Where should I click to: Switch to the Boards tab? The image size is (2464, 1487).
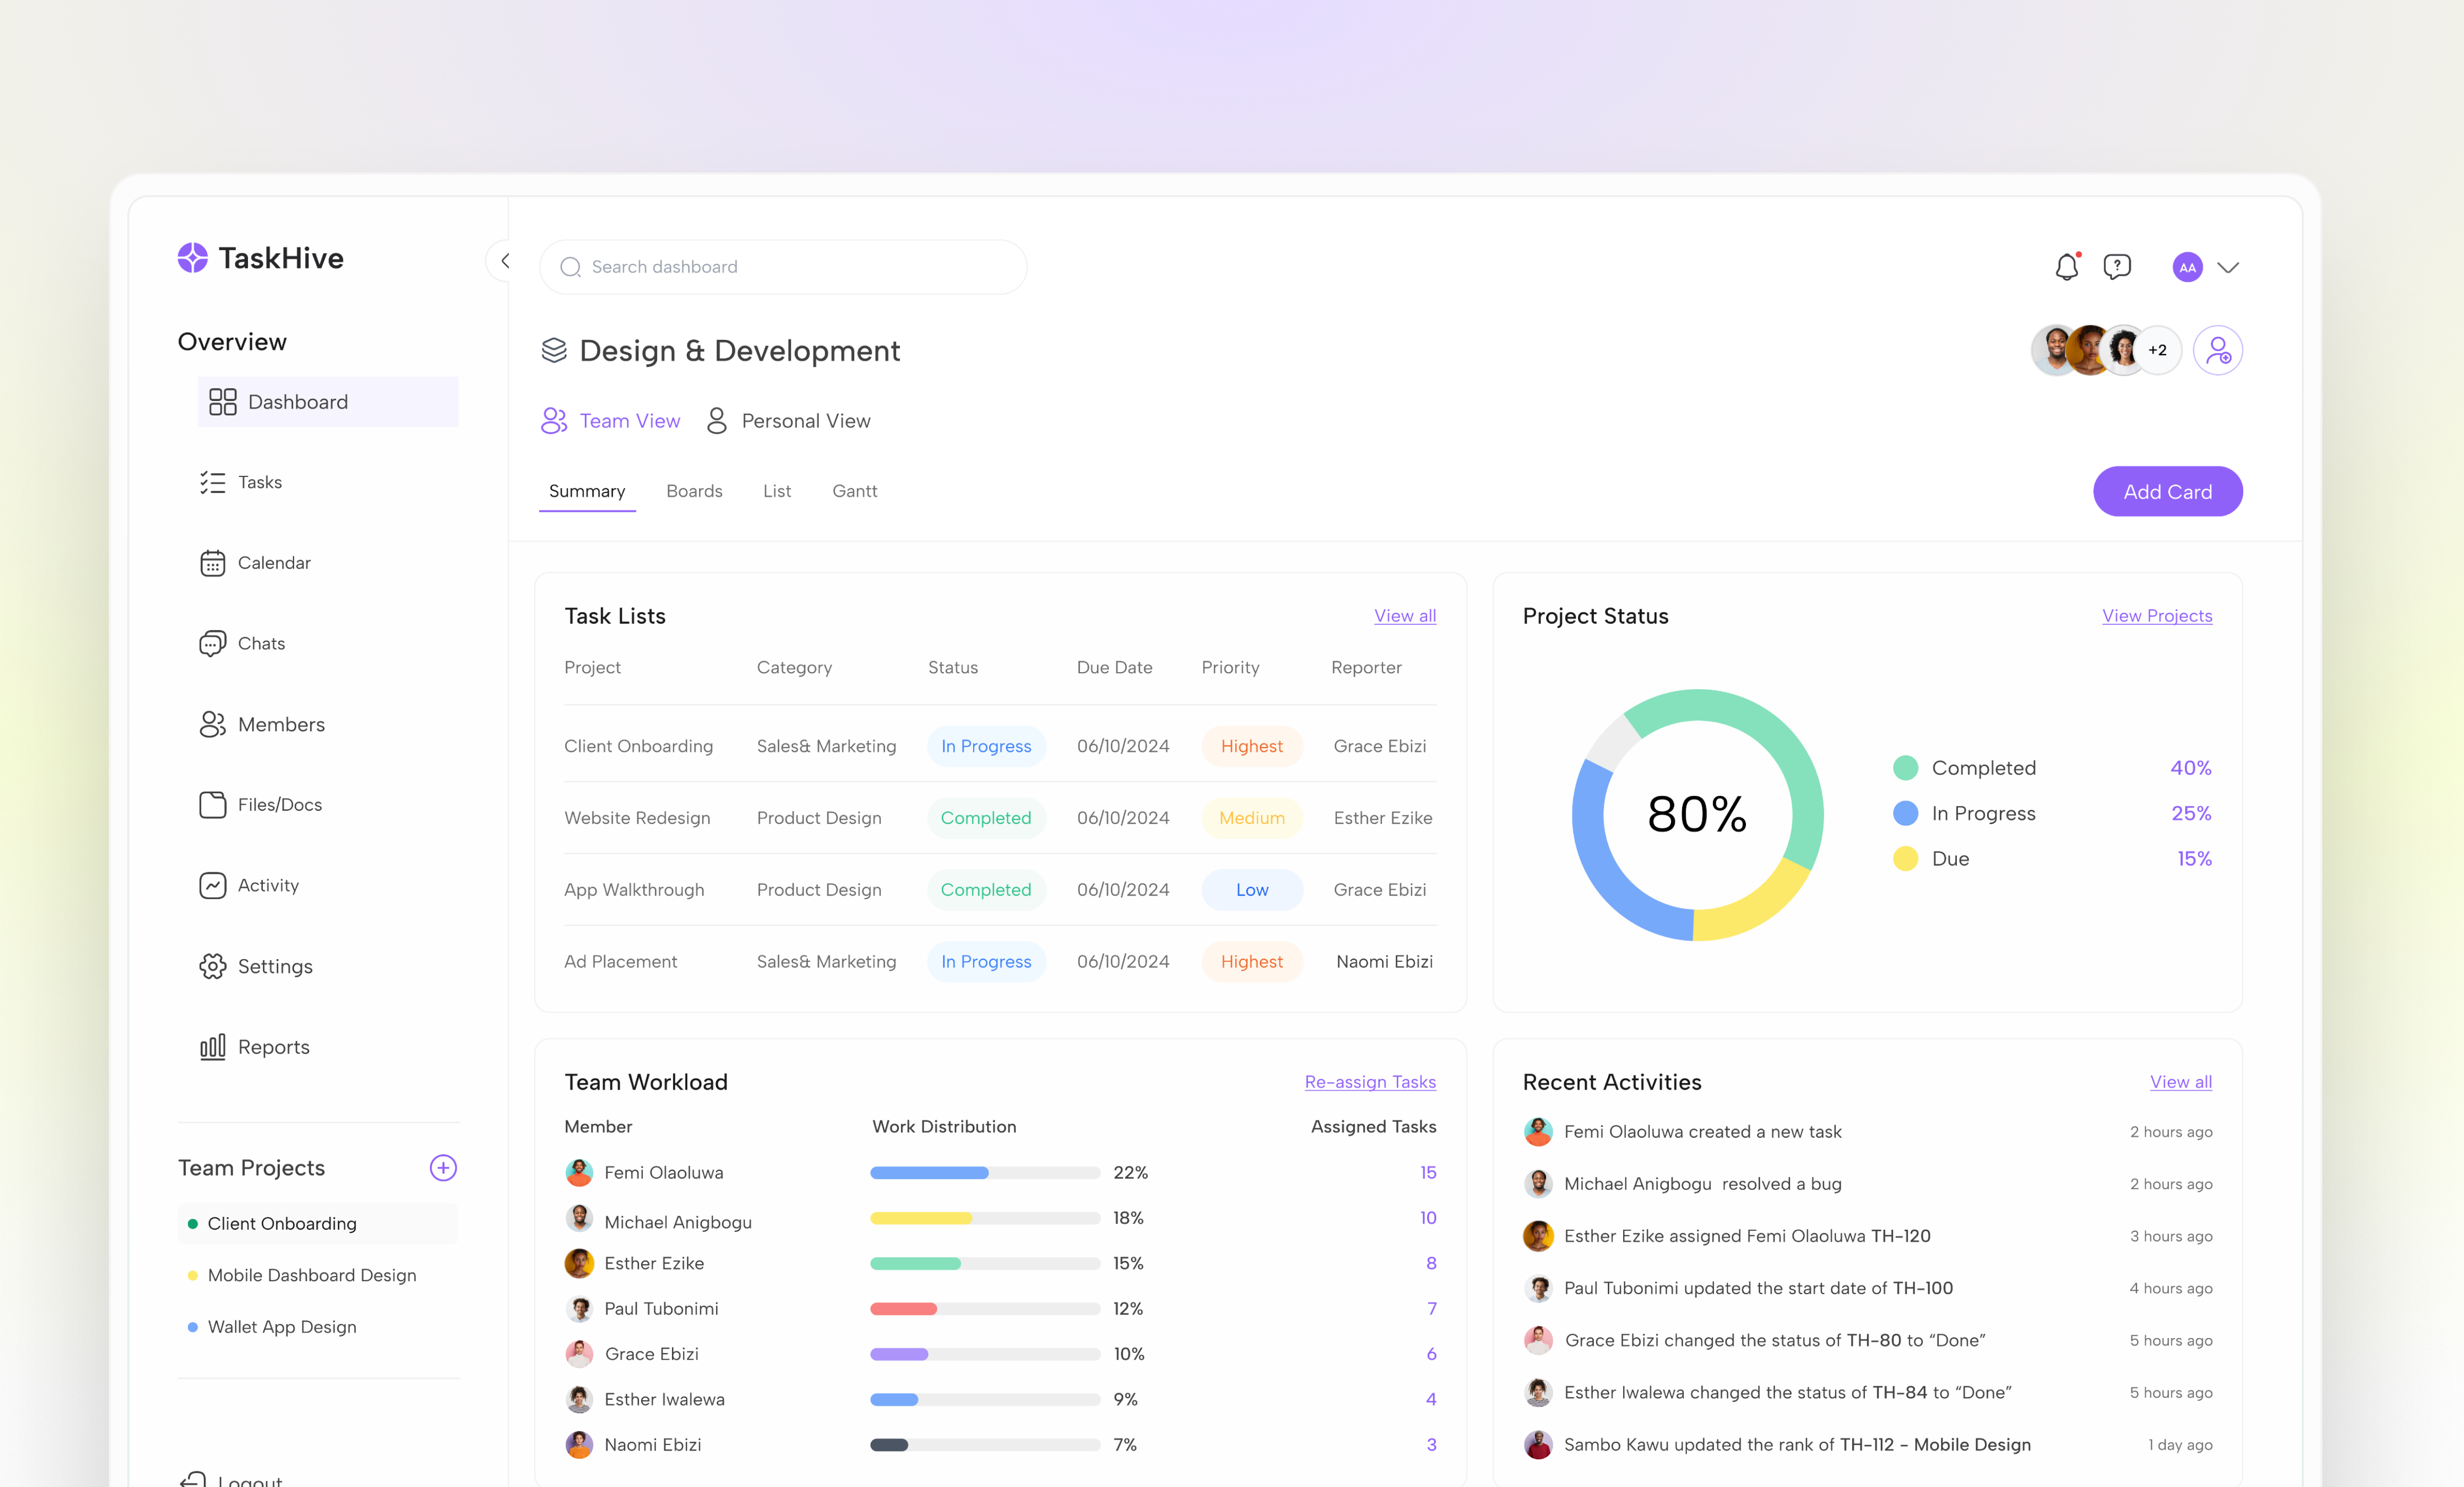(694, 491)
